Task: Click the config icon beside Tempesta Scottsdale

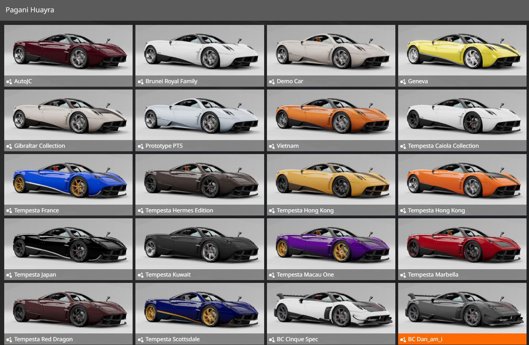Action: 140,339
